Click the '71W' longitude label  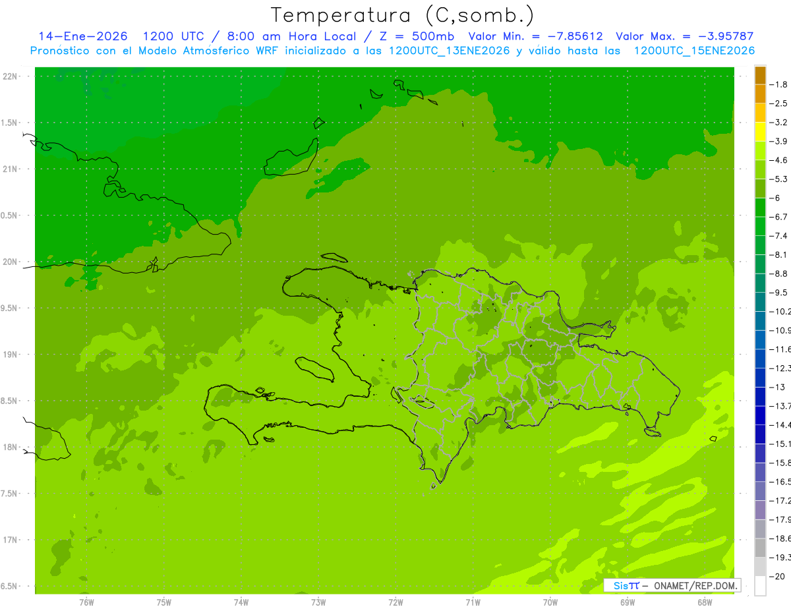[x=473, y=602]
